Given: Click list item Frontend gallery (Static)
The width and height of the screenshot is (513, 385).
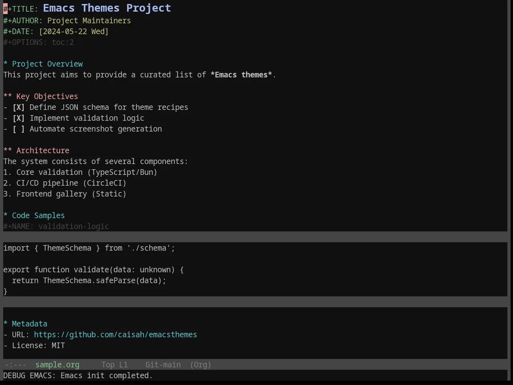Looking at the screenshot, I should (x=65, y=194).
